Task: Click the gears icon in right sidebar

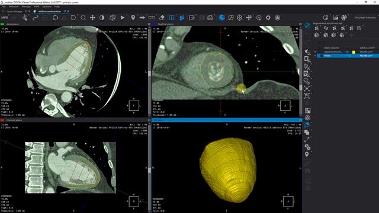Action: 307,147
